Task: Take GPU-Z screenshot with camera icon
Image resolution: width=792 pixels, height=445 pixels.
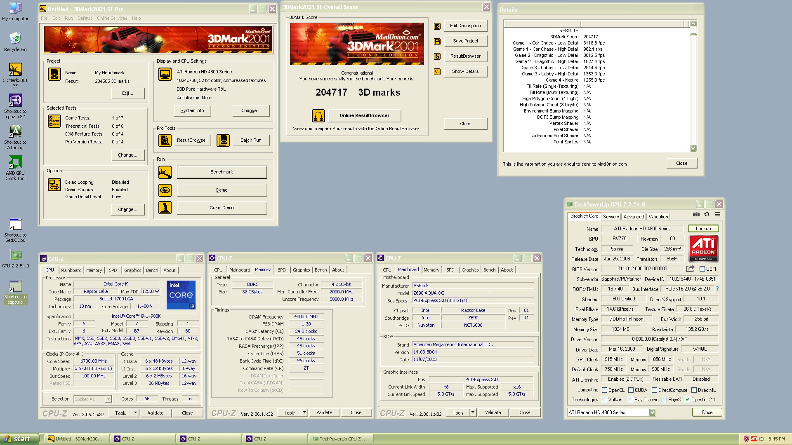Action: pos(696,214)
